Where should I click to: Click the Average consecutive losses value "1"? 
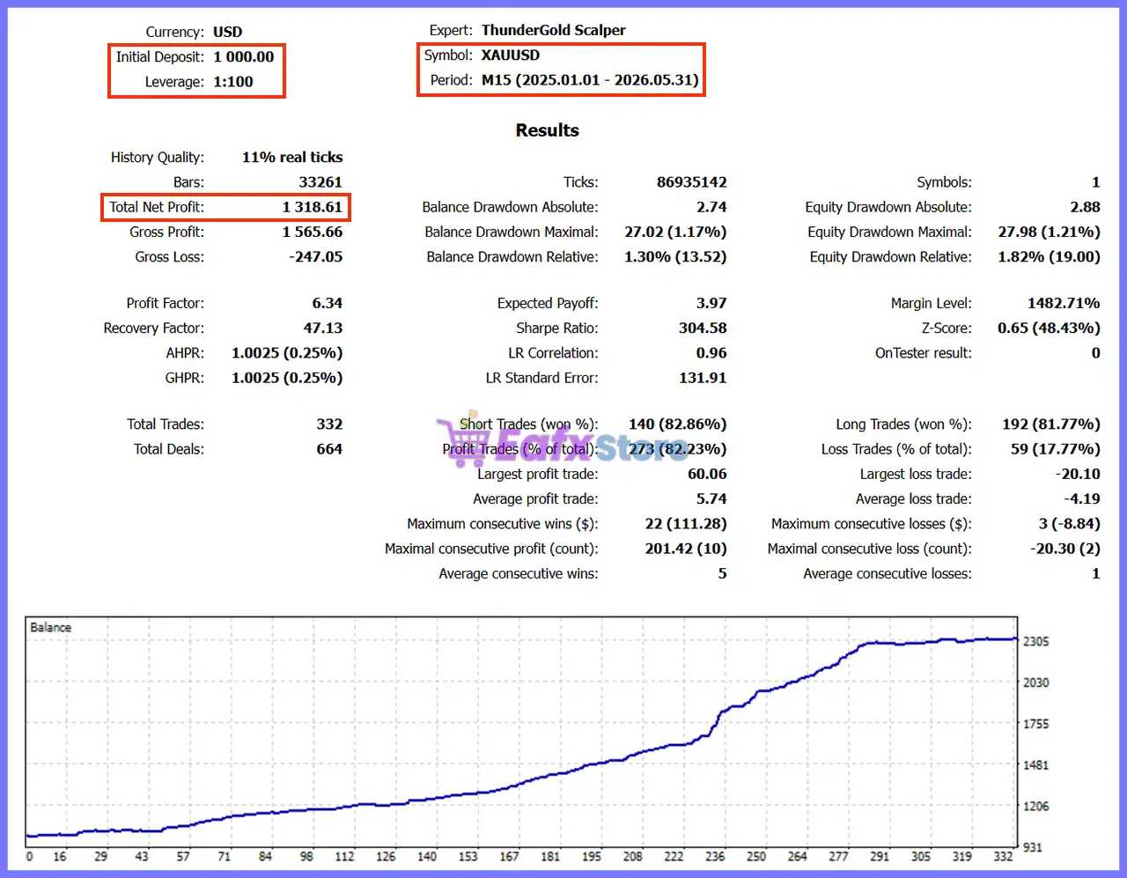click(x=1096, y=574)
